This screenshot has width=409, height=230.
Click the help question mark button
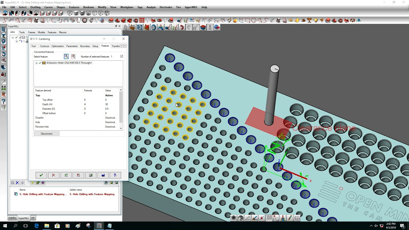pyautogui.click(x=115, y=175)
